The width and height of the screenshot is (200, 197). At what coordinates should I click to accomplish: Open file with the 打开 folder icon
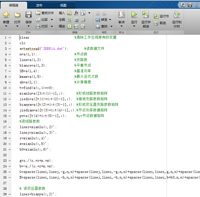[17, 15]
